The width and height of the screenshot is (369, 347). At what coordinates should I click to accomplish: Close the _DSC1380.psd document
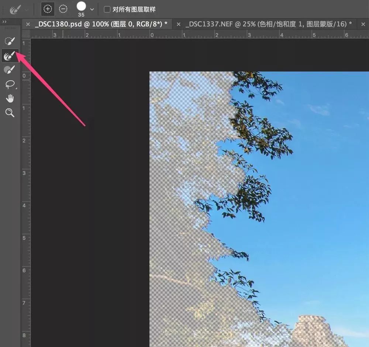(x=28, y=24)
